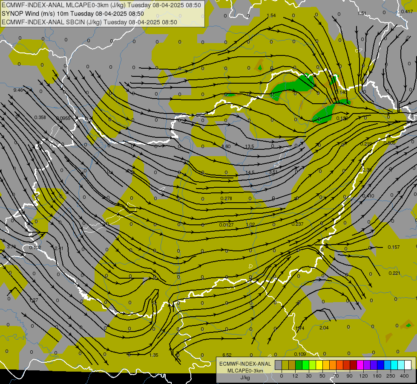The height and width of the screenshot is (384, 417).
Task: Click the map value 1.02
Action: tap(250, 225)
